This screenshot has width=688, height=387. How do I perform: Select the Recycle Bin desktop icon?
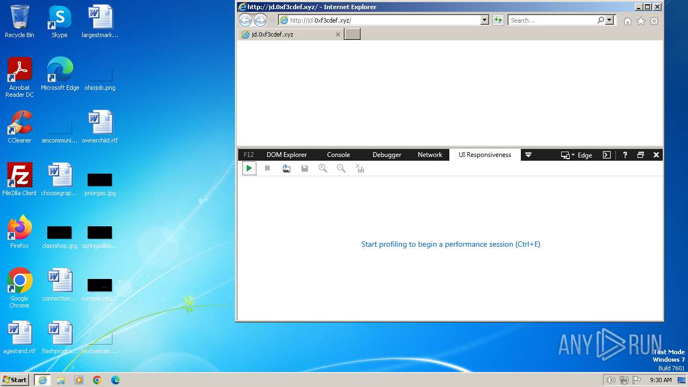(19, 22)
